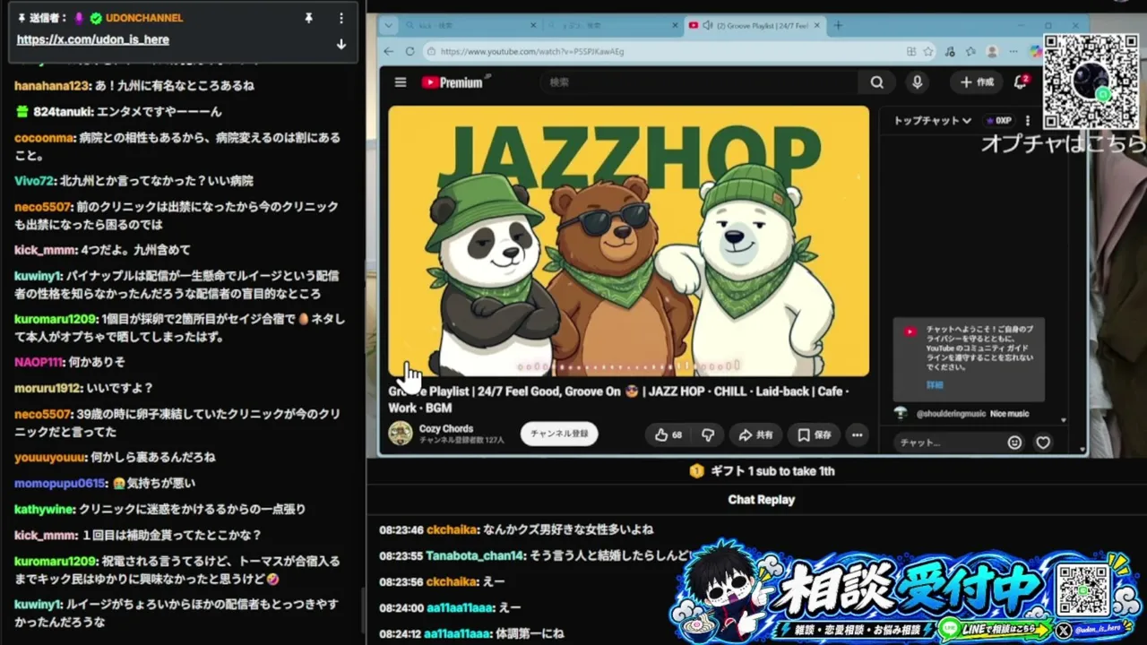Open the YouTube create (作成) button
The height and width of the screenshot is (645, 1147).
[977, 82]
